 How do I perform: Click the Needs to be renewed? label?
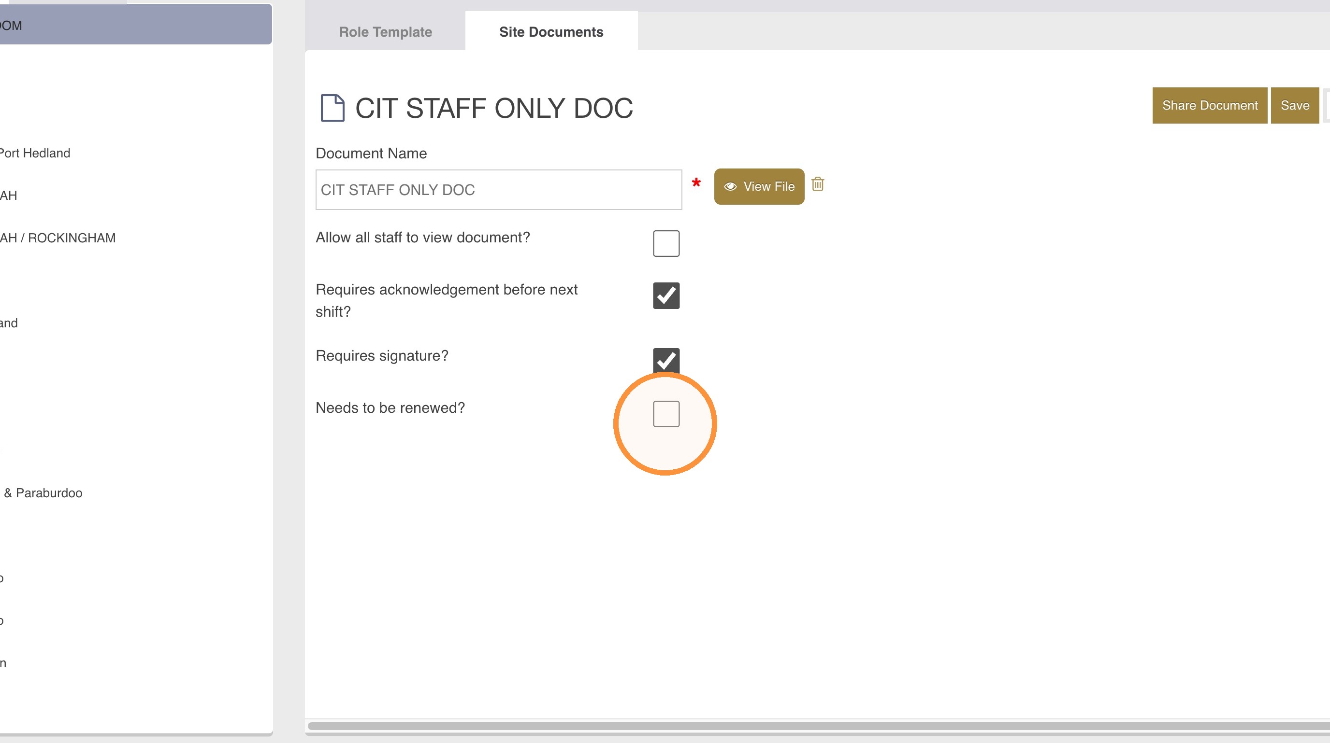[x=390, y=408]
